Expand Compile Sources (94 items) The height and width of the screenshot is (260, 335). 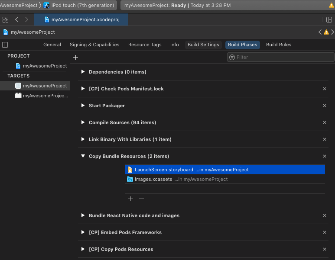pos(83,122)
